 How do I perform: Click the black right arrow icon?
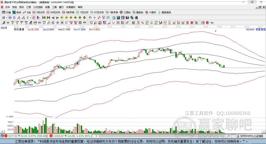pos(57,18)
